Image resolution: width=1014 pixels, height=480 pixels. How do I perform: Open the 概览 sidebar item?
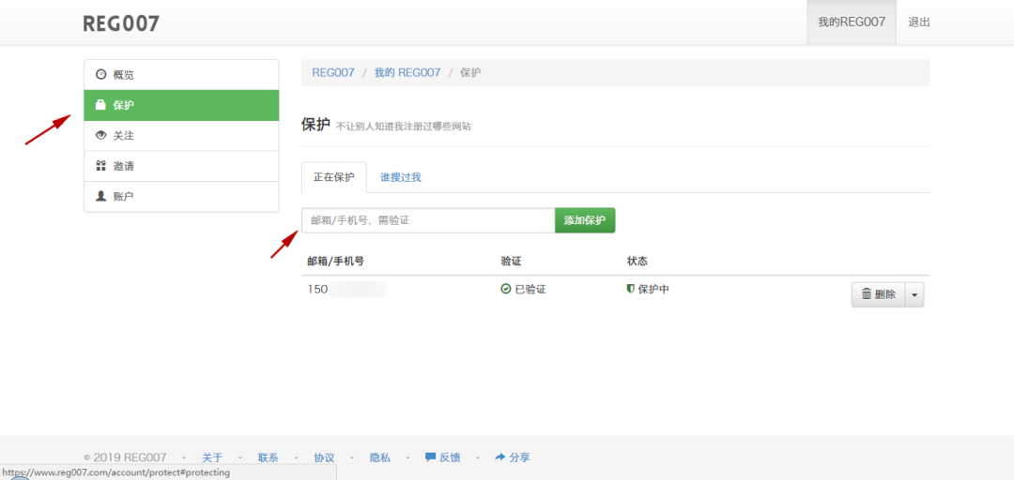click(181, 75)
